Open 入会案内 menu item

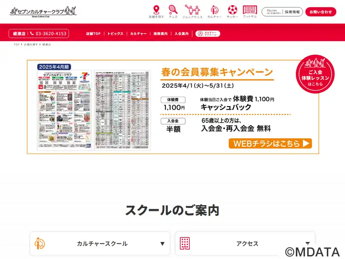pyautogui.click(x=182, y=34)
